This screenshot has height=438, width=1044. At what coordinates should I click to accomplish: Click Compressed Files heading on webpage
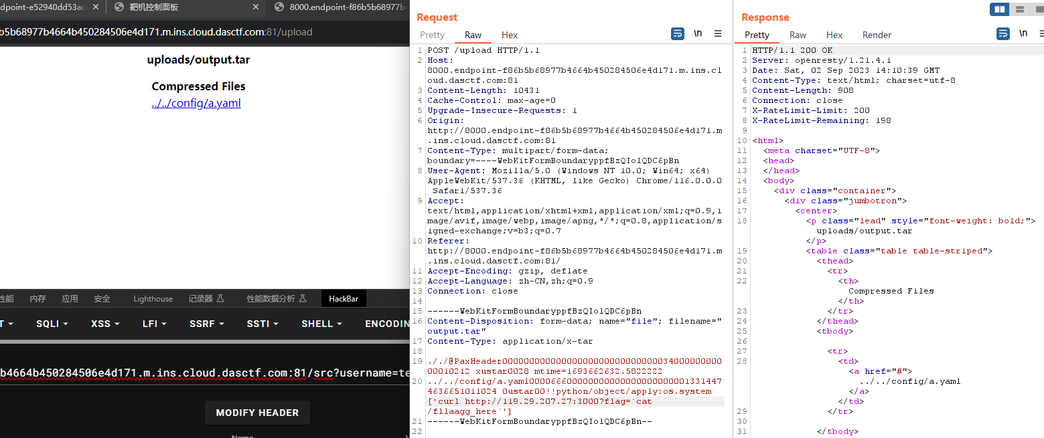point(198,86)
